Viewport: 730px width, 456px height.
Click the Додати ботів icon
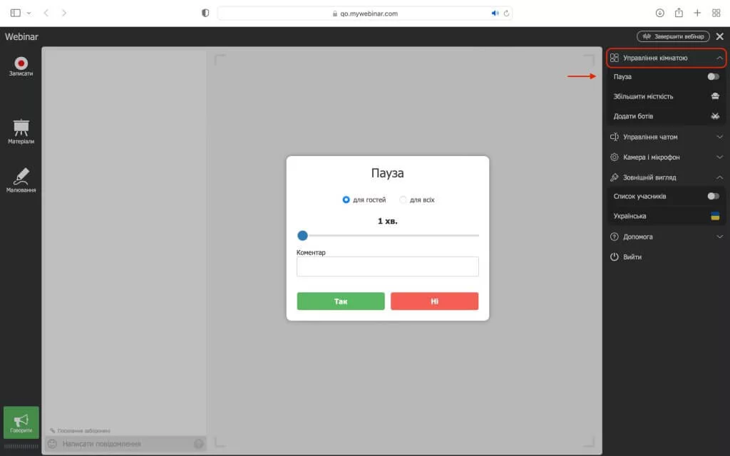(715, 116)
